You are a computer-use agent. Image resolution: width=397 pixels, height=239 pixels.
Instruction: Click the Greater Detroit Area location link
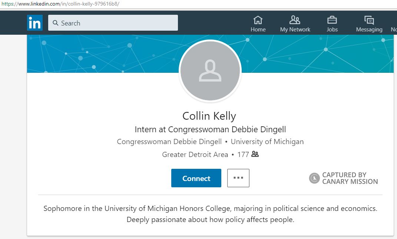[x=195, y=154]
